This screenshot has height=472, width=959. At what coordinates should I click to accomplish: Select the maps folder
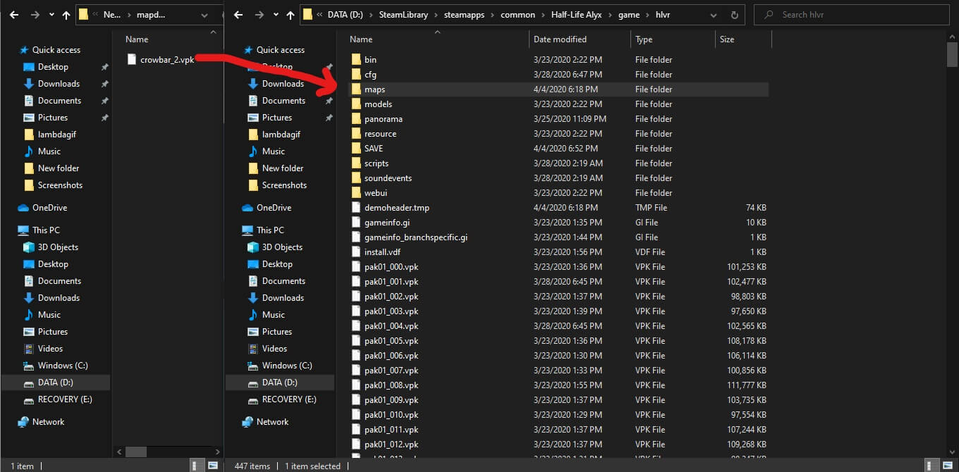click(x=374, y=89)
